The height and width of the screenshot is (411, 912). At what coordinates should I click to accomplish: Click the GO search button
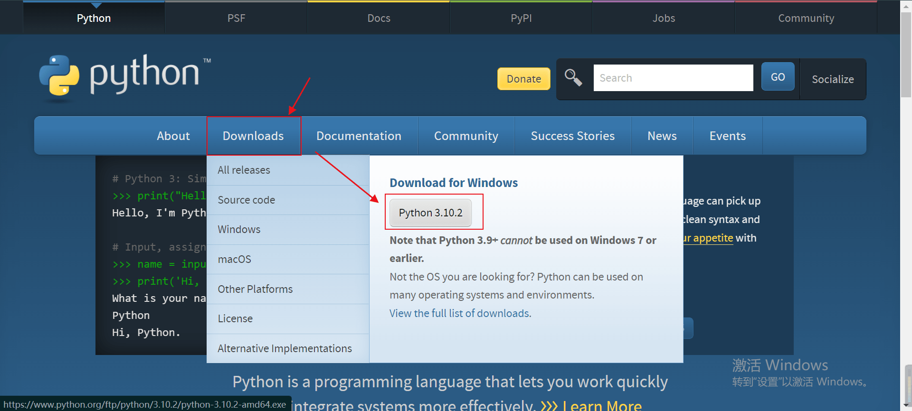tap(778, 77)
